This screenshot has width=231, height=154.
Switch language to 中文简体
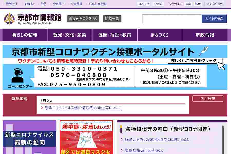pyautogui.click(x=59, y=4)
